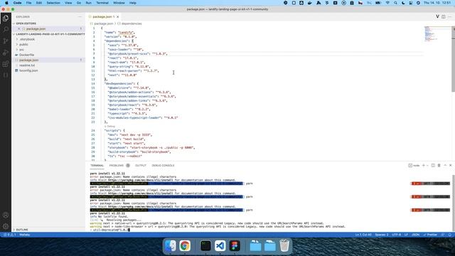Open the File menu
Screen dimensions: 455x256
(x=28, y=3)
